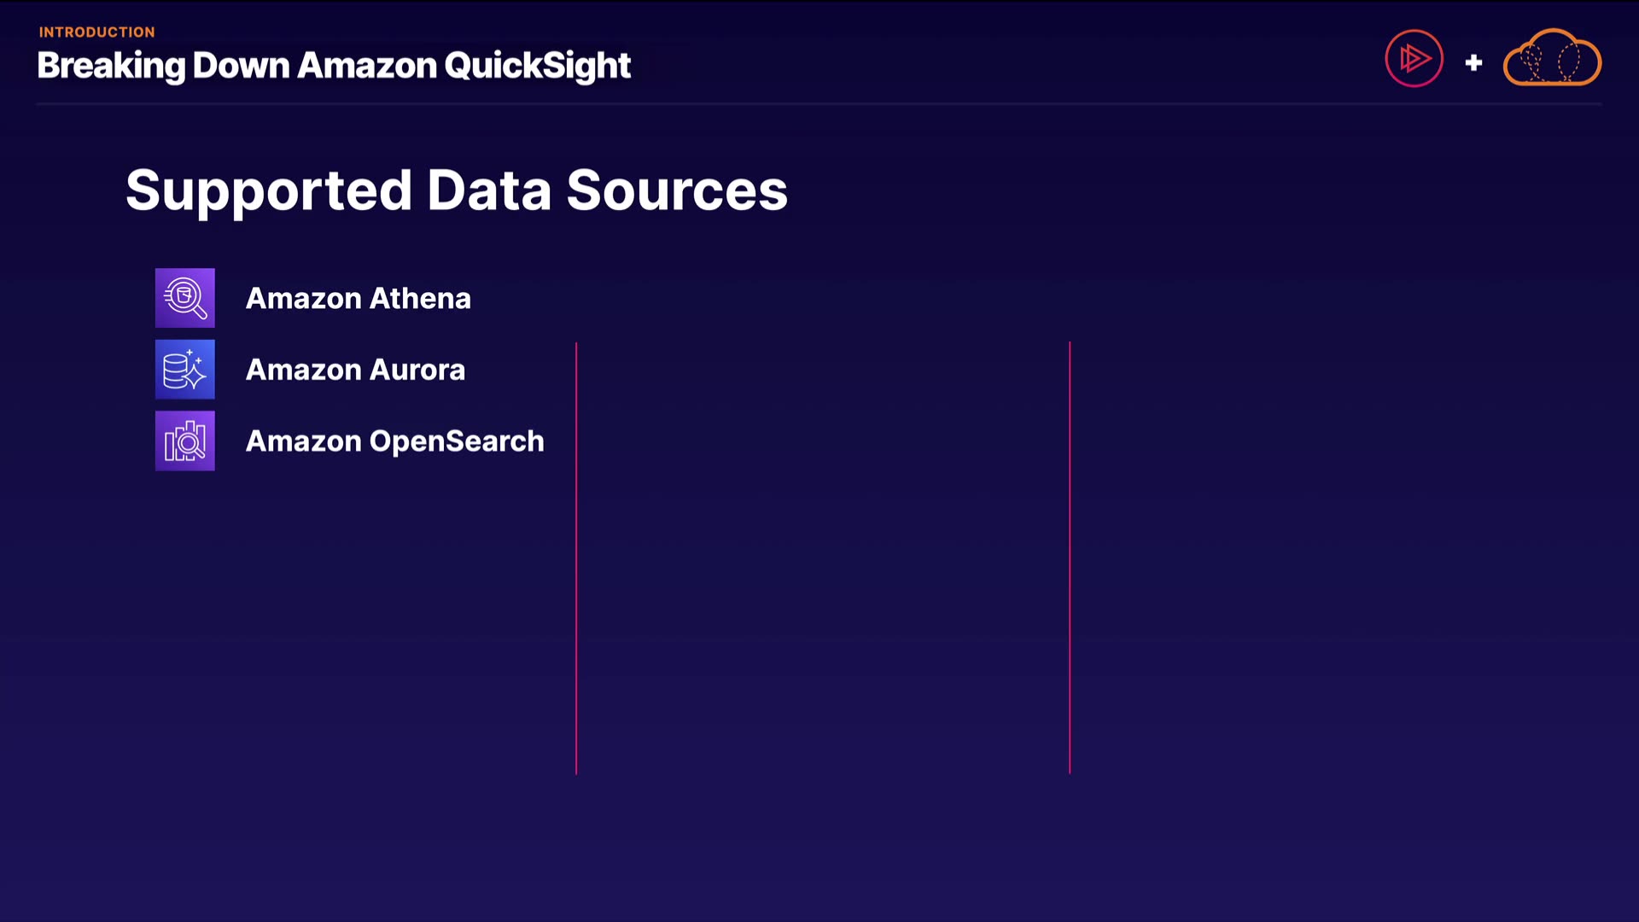The image size is (1639, 922).
Task: Click the word "Data" in the slide heading
Action: (489, 190)
